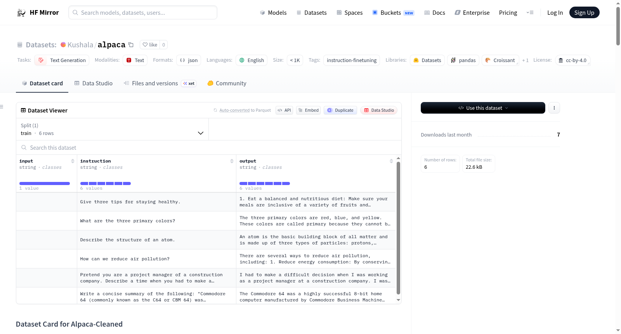Follow the Auto-converted to Parquet link
This screenshot has height=334, width=621.
click(245, 110)
